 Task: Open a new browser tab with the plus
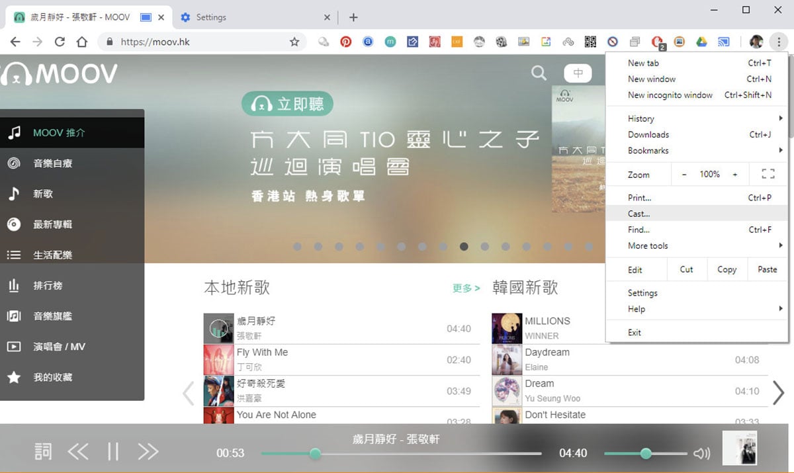tap(353, 17)
